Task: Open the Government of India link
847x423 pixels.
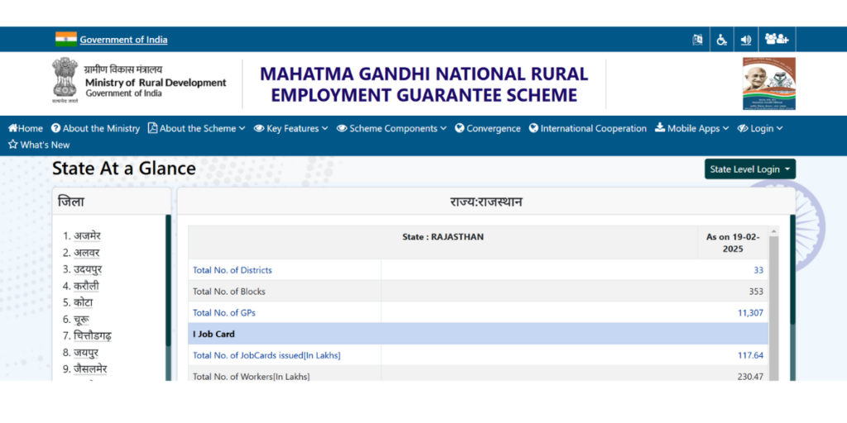Action: (124, 40)
